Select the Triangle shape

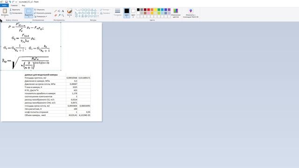click(x=95, y=10)
